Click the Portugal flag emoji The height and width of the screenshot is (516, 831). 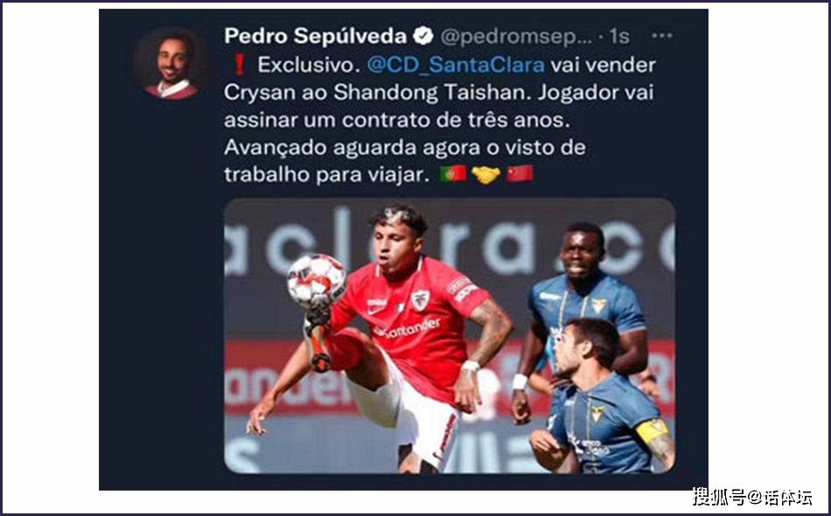[x=453, y=174]
